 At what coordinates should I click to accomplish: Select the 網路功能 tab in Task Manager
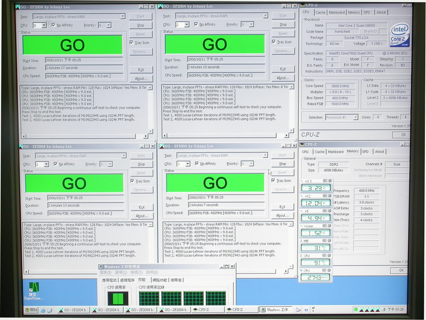point(160,280)
